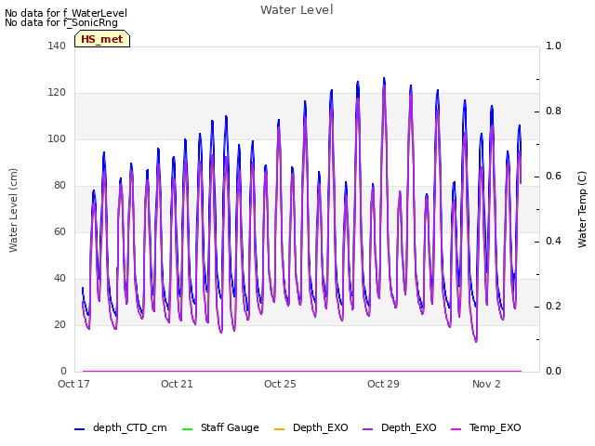Click the Water Level (cm) axis title
Screen dimensions: 595x446
(13, 211)
